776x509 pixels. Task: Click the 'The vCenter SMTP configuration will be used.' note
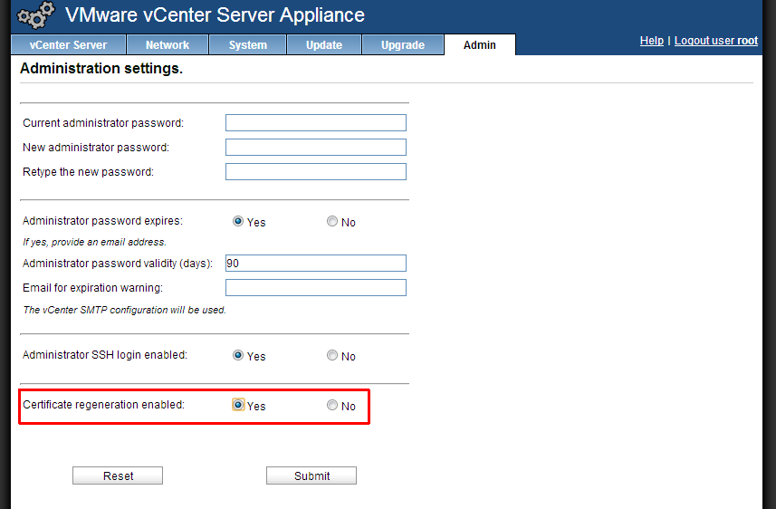(x=125, y=310)
